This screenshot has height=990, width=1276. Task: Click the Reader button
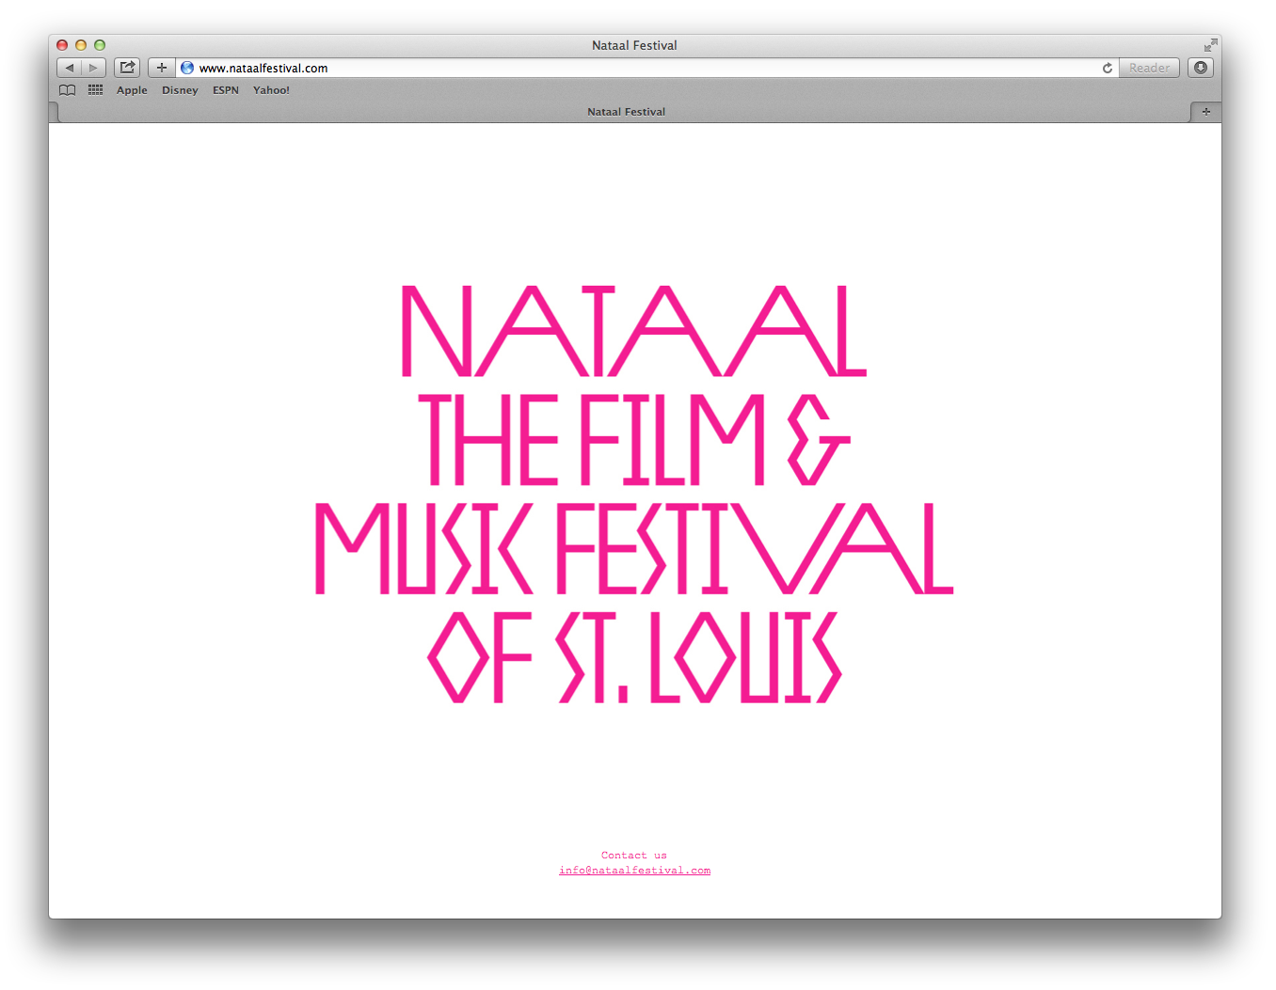click(x=1149, y=68)
